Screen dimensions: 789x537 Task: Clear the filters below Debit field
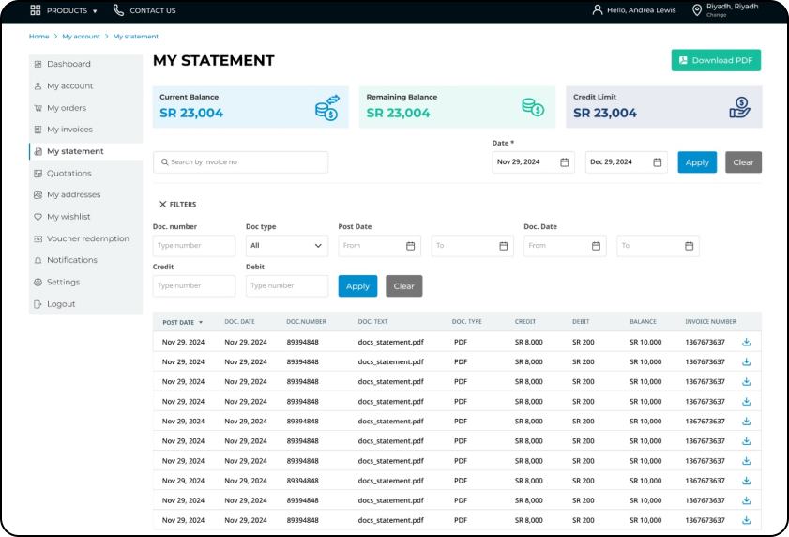coord(404,286)
